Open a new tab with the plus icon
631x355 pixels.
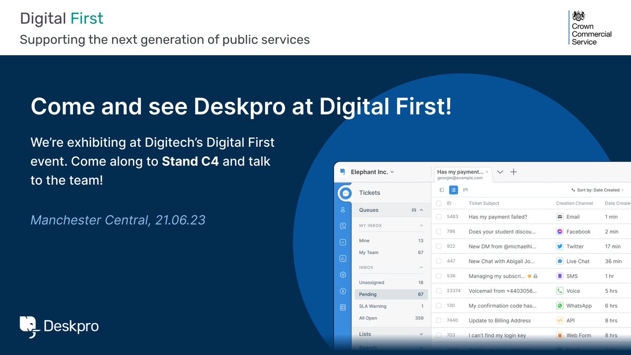[x=514, y=172]
